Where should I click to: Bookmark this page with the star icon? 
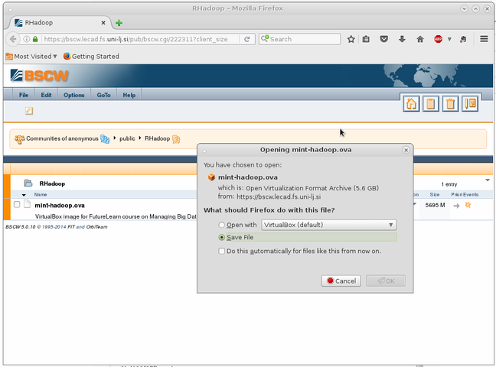351,39
